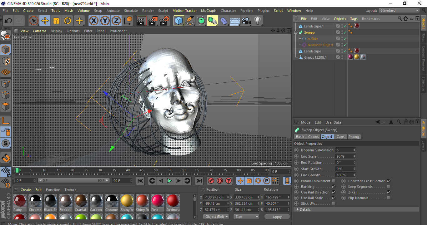Open the Layout Standard dropdown

click(x=399, y=10)
